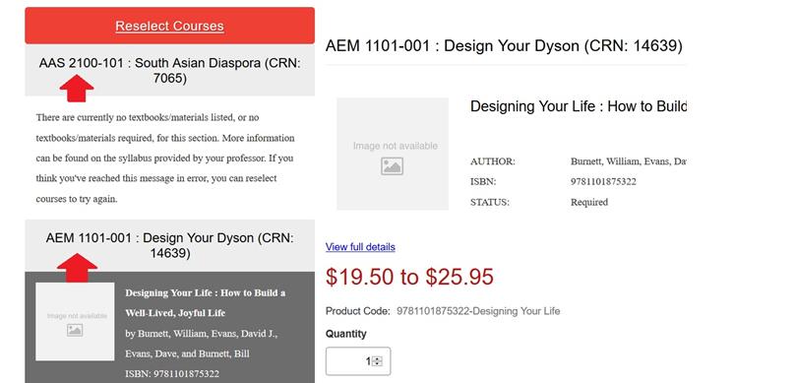The width and height of the screenshot is (795, 383).
Task: Open the large 'Image not available' book cover
Action: 393,154
